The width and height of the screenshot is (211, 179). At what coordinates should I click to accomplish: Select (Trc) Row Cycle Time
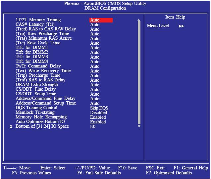[38, 43]
